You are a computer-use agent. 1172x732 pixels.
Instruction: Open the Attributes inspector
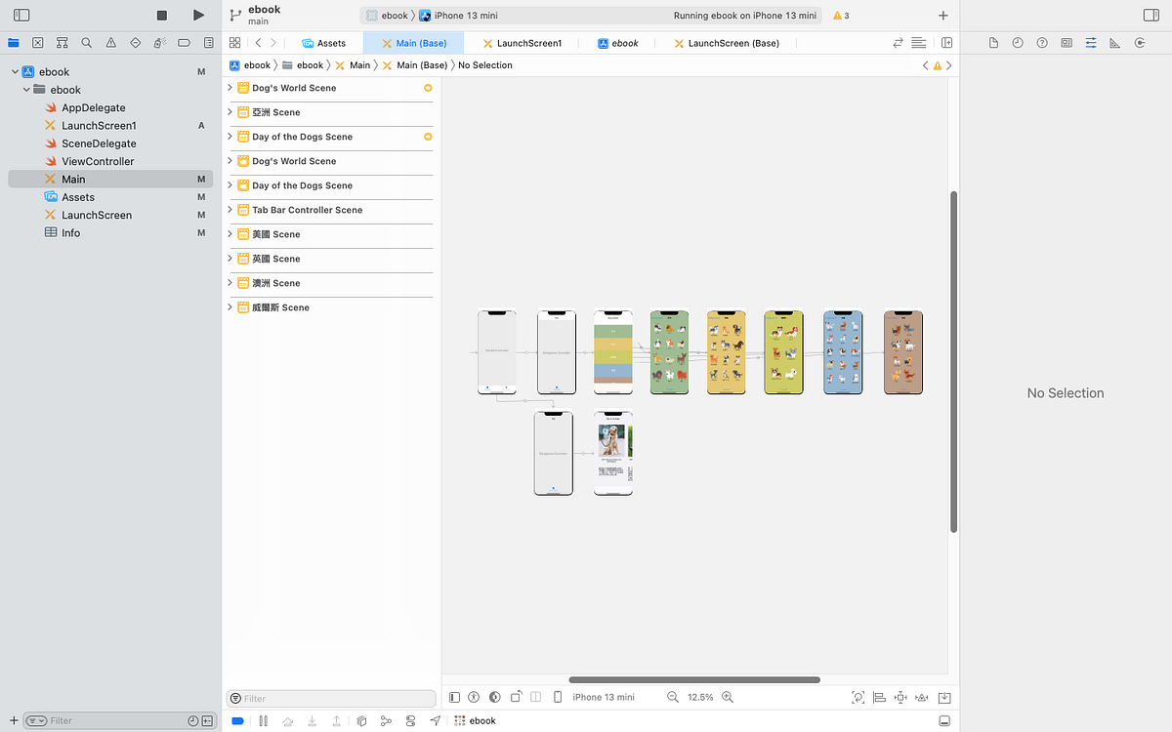[x=1091, y=43]
